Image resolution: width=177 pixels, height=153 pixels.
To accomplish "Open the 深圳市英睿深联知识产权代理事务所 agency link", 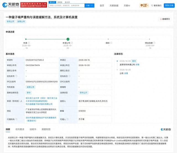I will point(41,119).
